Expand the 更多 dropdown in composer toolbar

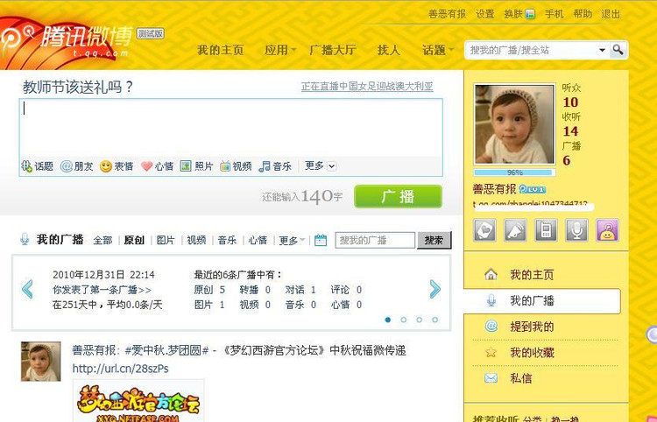320,166
